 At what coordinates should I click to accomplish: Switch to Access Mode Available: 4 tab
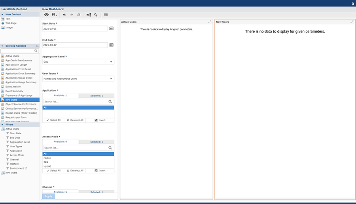coord(60,142)
